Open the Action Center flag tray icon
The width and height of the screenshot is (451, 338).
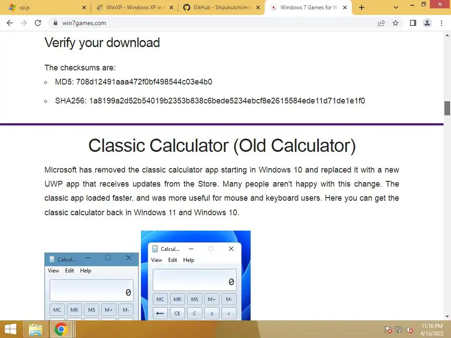coord(388,330)
